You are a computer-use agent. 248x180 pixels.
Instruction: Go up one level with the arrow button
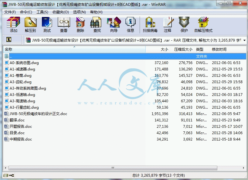[x=9, y=39]
